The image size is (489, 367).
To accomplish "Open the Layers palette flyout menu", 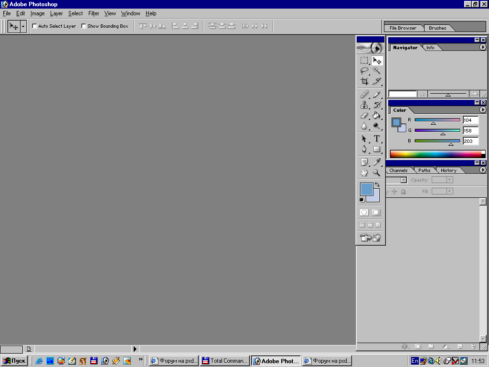I will pyautogui.click(x=482, y=170).
